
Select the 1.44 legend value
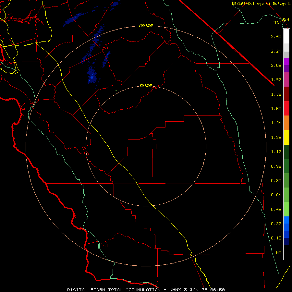(x=276, y=123)
